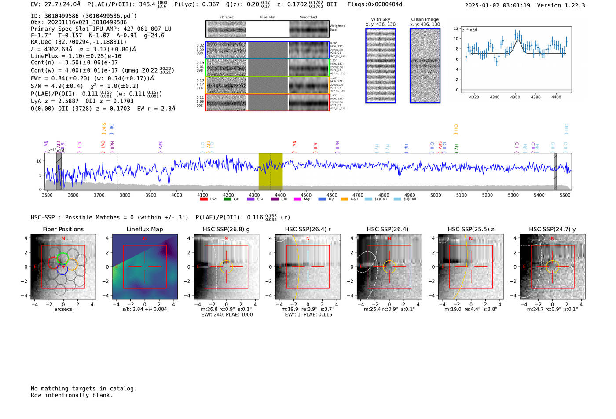616x419 pixels.
Task: Open the HSC SSP(26.8) g image
Action: [x=226, y=267]
